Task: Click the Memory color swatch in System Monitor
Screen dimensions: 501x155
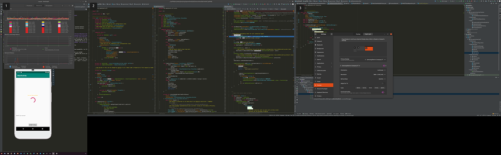Action: coord(10,49)
